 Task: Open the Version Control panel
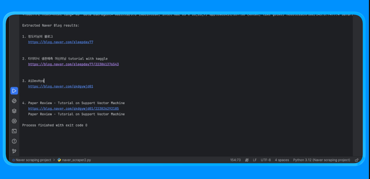click(x=14, y=151)
